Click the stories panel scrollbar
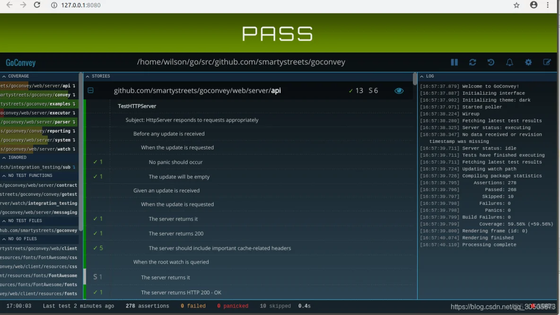Screen dimensions: 560x315 (x=415, y=79)
